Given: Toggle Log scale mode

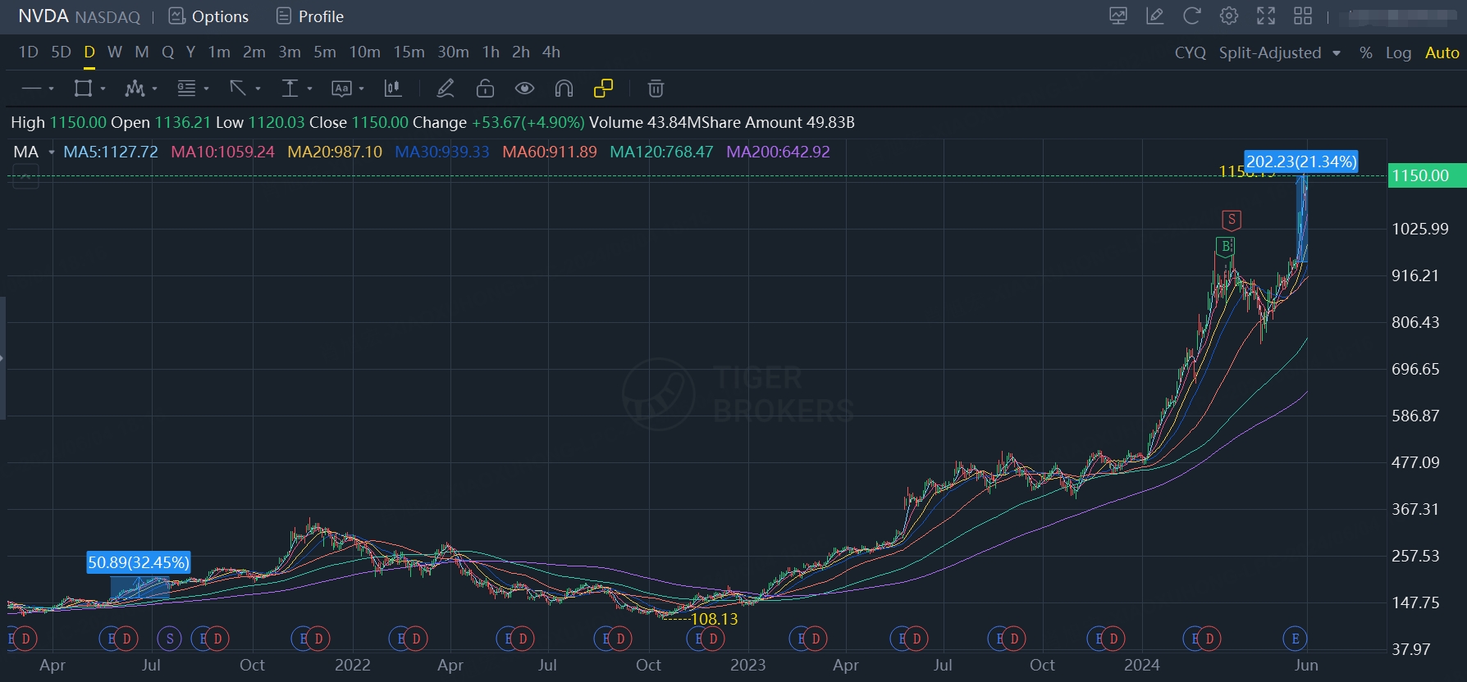Looking at the screenshot, I should tap(1399, 52).
